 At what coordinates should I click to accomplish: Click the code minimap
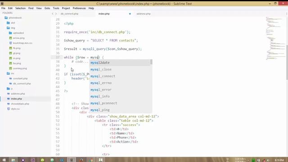pos(275,38)
